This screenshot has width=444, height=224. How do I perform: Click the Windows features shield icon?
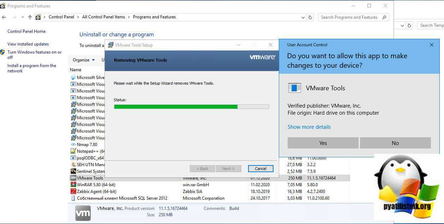3,52
